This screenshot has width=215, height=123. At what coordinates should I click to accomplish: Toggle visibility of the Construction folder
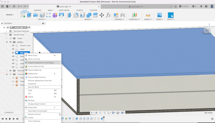10,74
